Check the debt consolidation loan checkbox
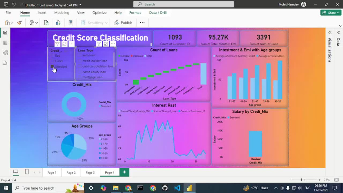 point(80,66)
